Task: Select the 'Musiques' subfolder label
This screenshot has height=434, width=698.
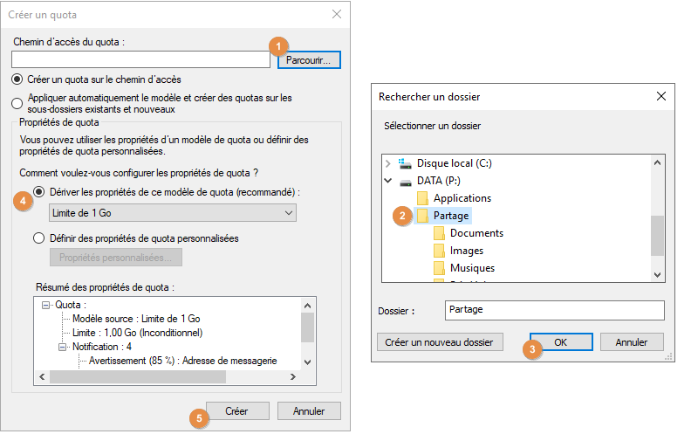Action: (x=472, y=268)
